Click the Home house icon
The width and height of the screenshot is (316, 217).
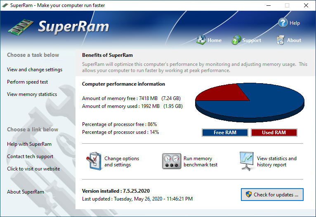201,40
